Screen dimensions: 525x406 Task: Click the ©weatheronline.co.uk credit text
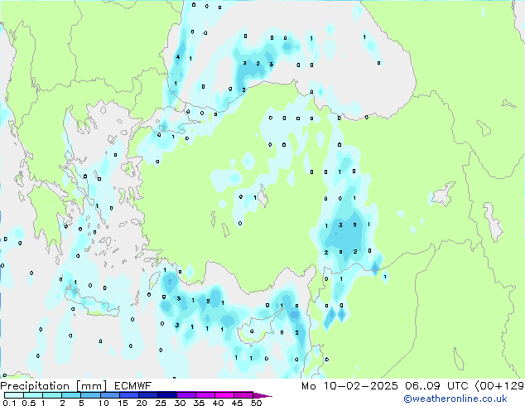coord(455,399)
